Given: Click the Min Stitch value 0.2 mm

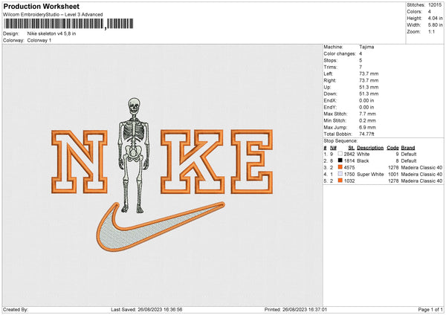Looking at the screenshot, I should point(367,120).
